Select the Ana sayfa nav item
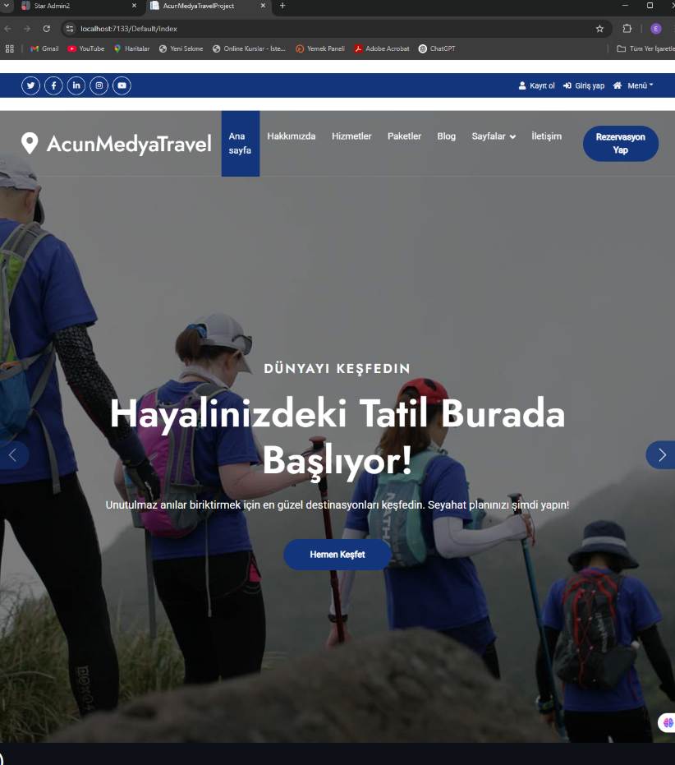 [241, 144]
